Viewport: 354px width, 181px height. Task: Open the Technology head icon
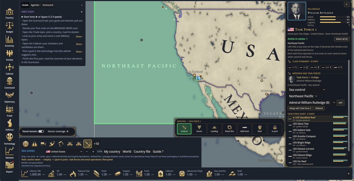(x=9, y=139)
